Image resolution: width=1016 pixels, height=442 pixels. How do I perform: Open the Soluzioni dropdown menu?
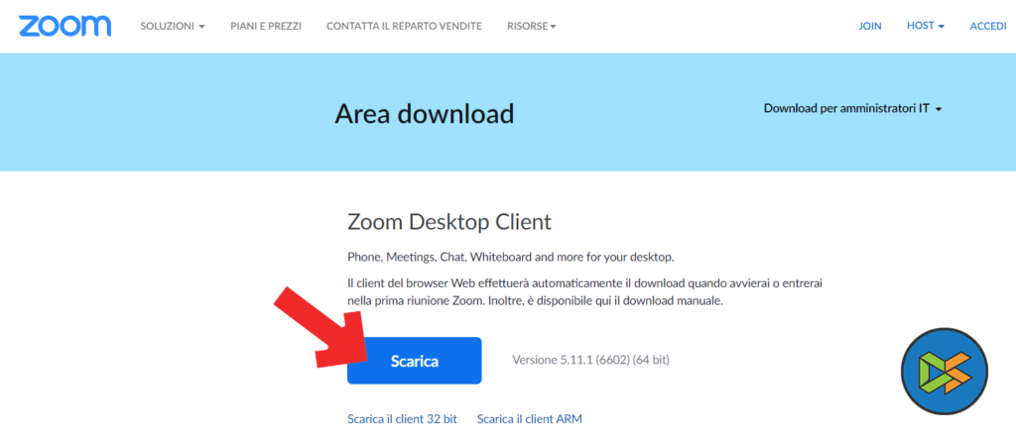coord(173,27)
